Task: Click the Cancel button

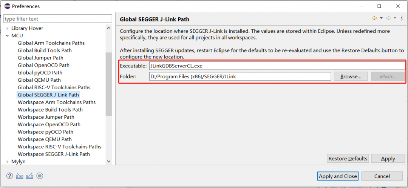Action: (x=382, y=176)
